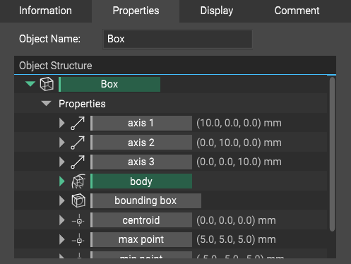Expand the max point row
This screenshot has height=264, width=351.
pos(62,240)
